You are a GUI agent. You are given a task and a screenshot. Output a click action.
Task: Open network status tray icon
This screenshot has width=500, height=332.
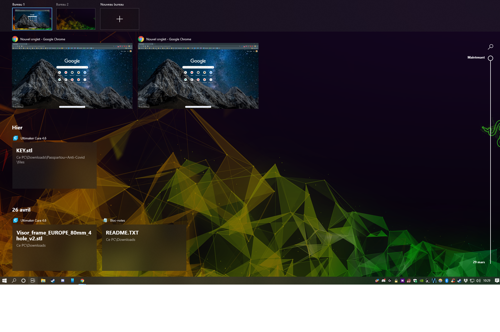click(472, 281)
